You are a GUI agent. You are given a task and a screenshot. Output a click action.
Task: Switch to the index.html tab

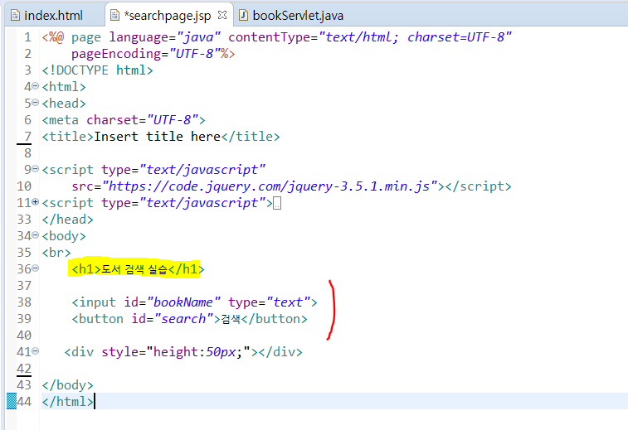48,16
